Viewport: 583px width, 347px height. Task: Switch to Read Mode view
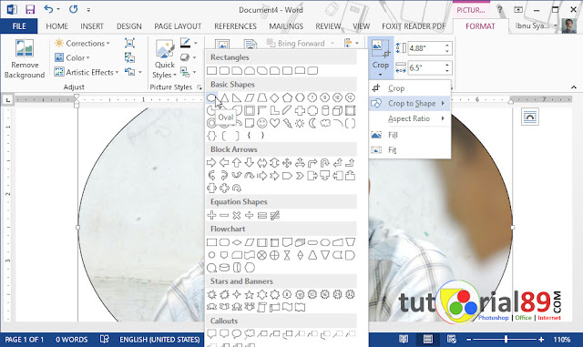404,339
